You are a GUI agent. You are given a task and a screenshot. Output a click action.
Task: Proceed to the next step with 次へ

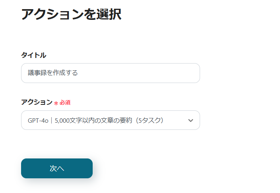(57, 168)
